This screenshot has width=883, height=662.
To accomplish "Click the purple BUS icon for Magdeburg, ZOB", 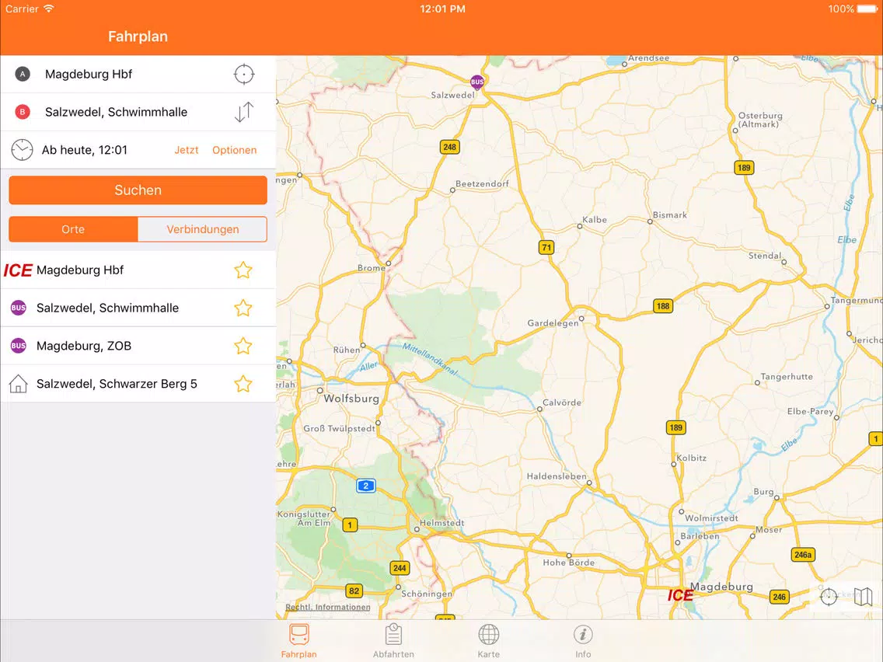I will click(x=19, y=346).
